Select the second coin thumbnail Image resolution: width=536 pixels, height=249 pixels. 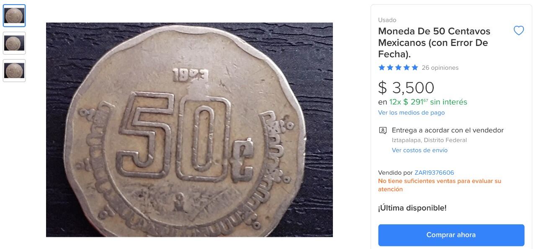point(14,43)
